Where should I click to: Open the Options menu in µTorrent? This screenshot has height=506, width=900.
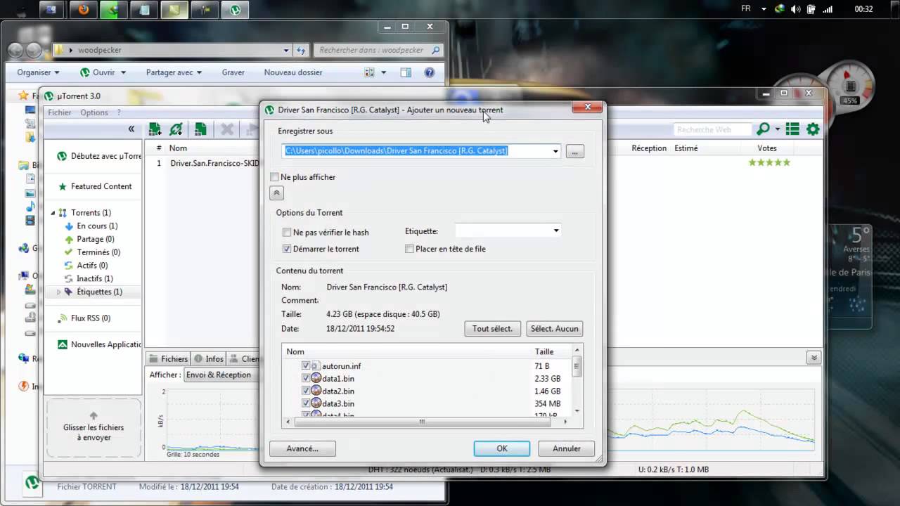click(94, 112)
